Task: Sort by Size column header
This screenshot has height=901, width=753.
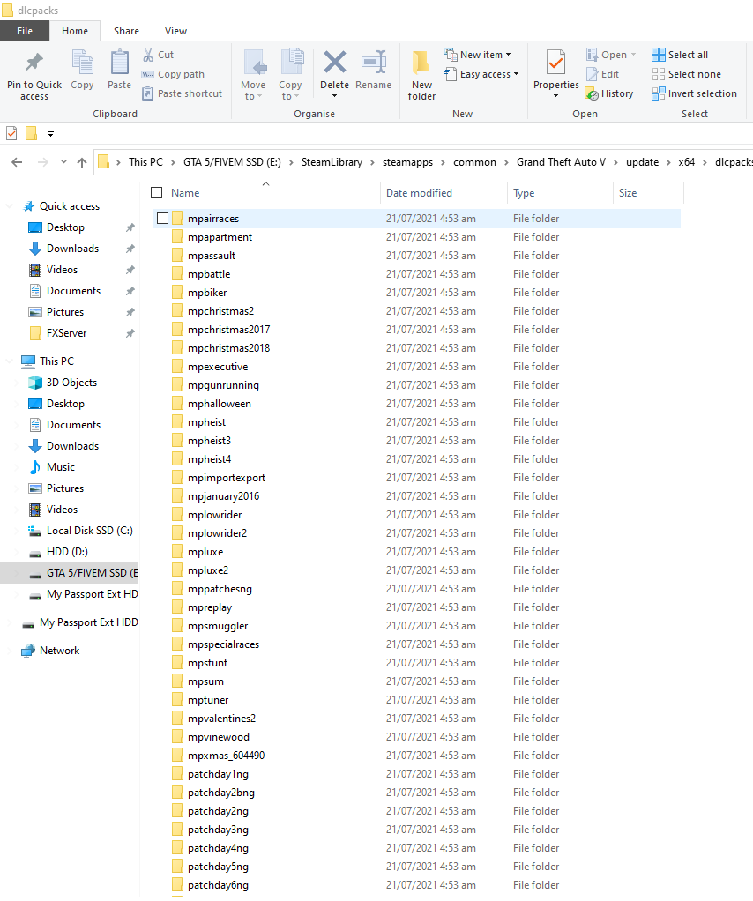Action: click(x=628, y=193)
